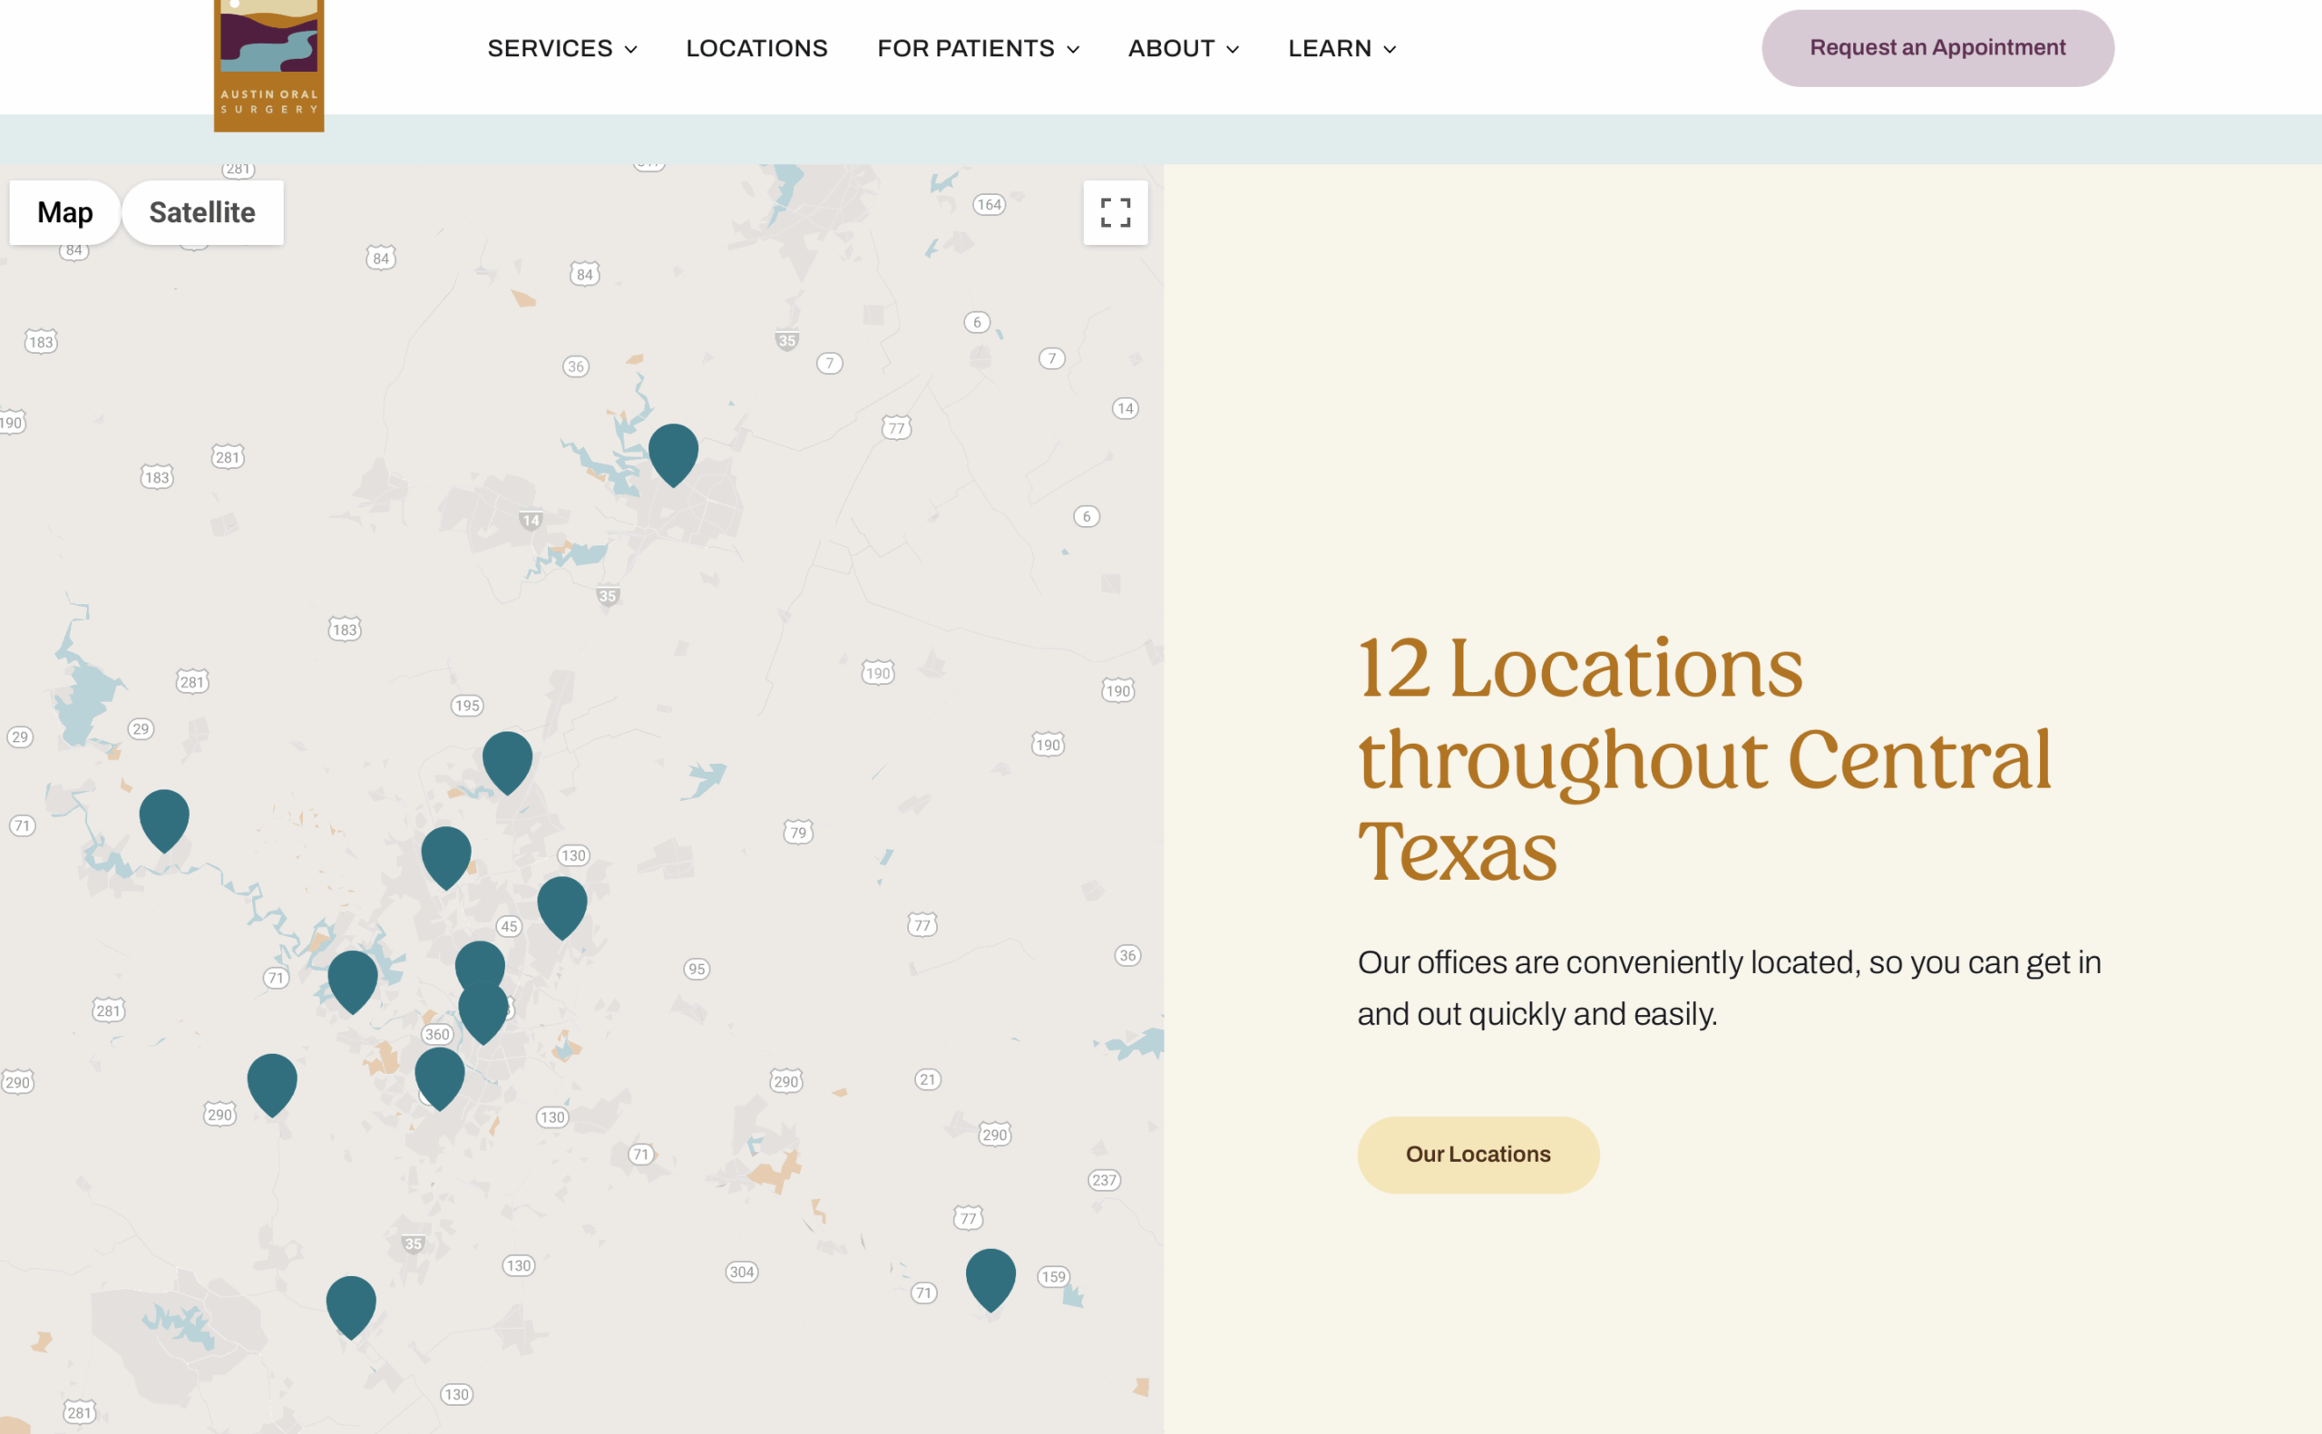Select the map pin just below highway 360 marker
The height and width of the screenshot is (1434, 2322).
point(440,1078)
